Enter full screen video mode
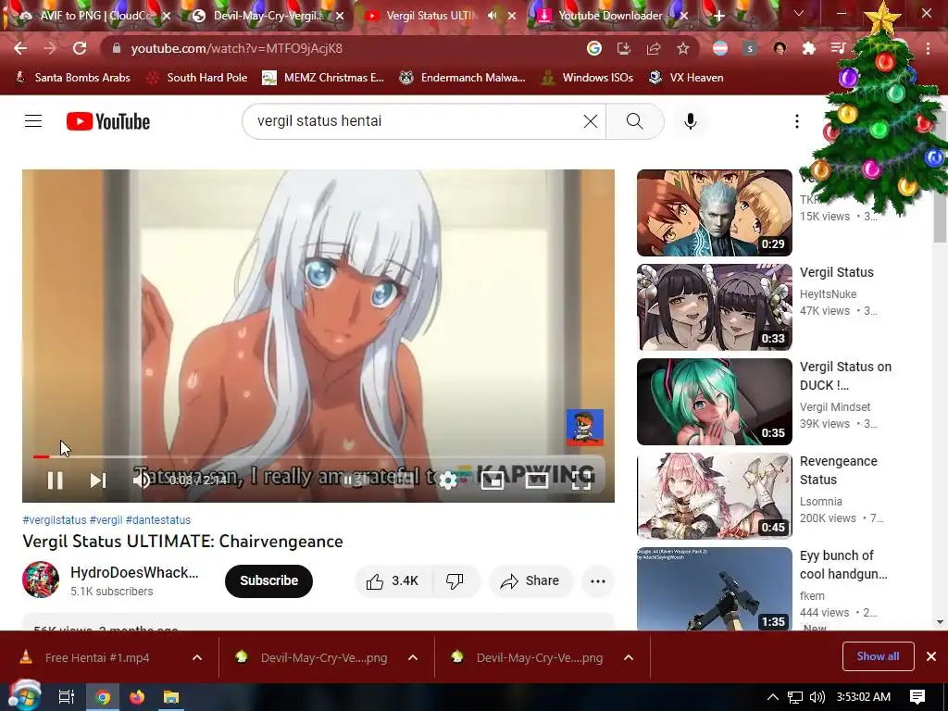Screen dimensions: 948x711 pos(581,480)
